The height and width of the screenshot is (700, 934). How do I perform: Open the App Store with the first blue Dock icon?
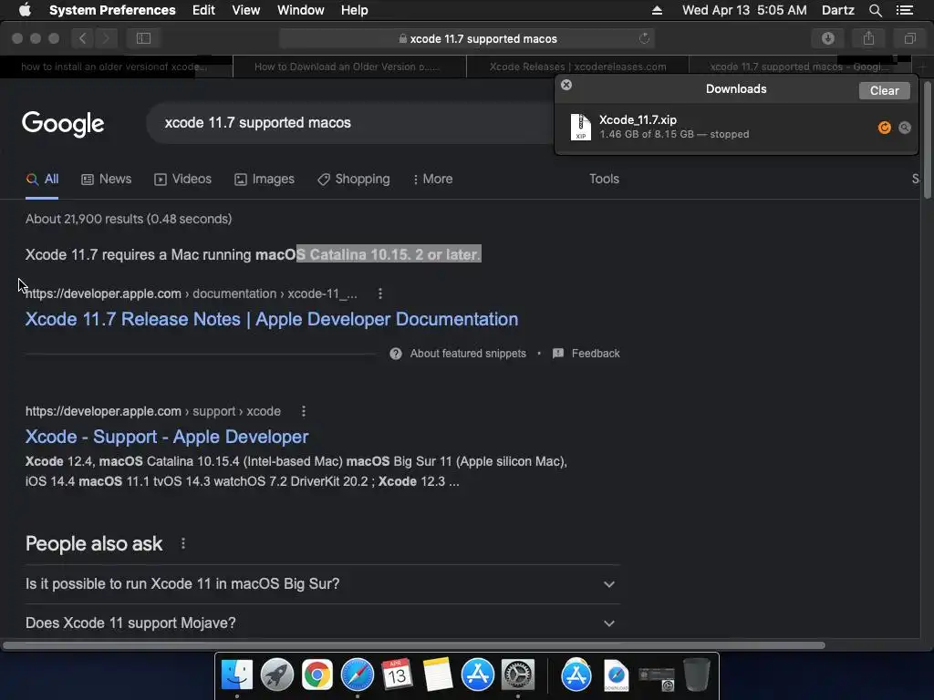pyautogui.click(x=478, y=675)
